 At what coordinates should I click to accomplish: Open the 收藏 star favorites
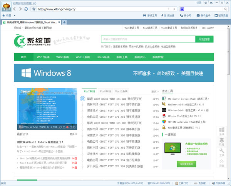point(7,15)
